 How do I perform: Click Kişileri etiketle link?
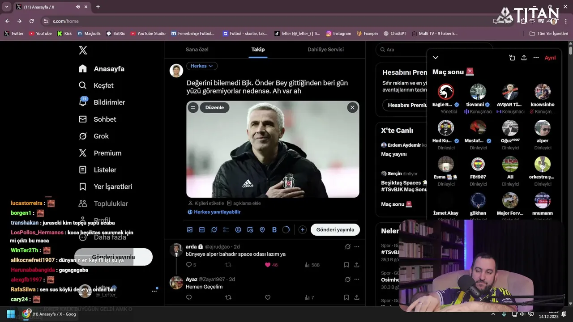click(205, 203)
